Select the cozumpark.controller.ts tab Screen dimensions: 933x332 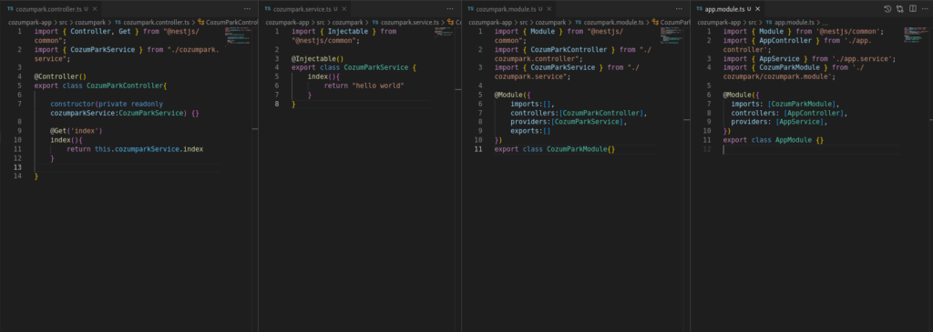(51, 9)
